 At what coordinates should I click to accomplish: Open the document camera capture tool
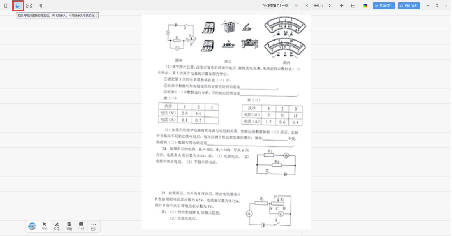(x=18, y=6)
